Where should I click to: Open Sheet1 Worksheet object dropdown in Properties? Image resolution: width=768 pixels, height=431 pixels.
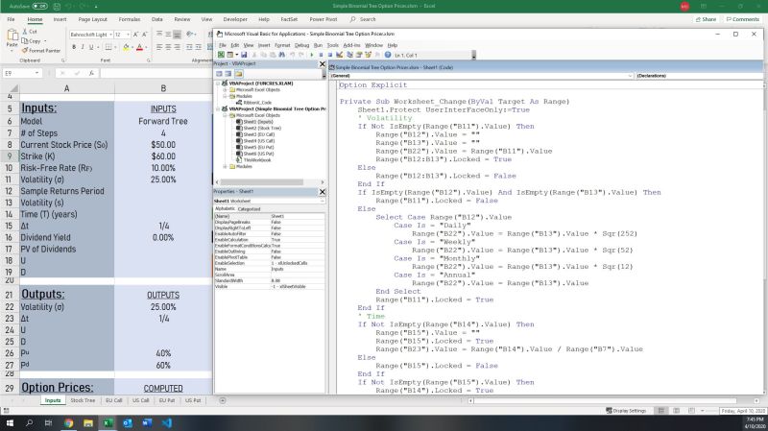coord(322,201)
